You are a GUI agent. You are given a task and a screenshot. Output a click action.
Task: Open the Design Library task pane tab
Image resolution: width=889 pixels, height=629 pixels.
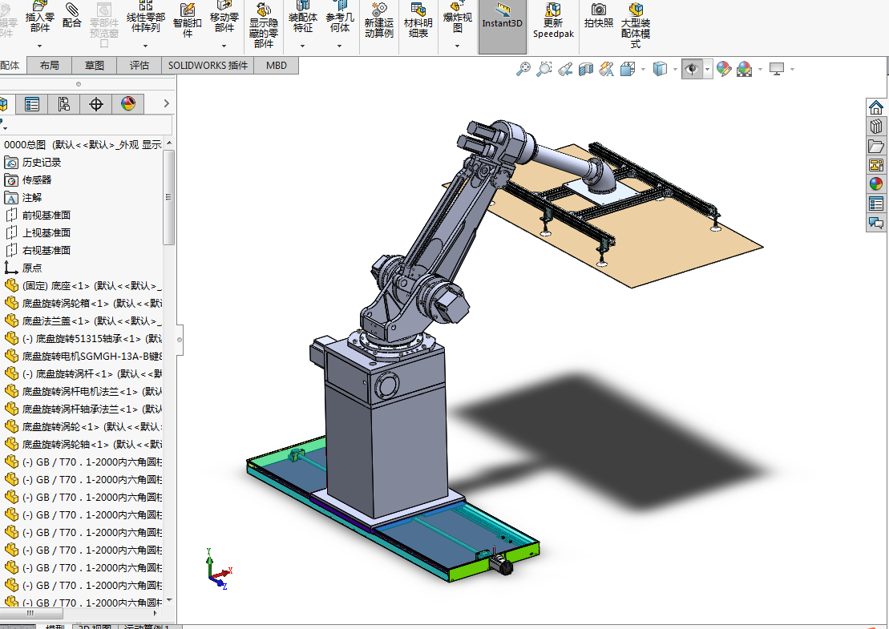point(876,127)
